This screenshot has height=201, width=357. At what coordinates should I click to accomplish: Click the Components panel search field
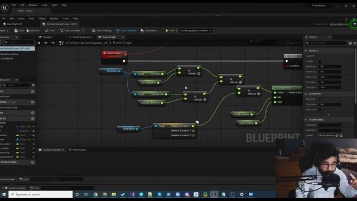(x=19, y=42)
